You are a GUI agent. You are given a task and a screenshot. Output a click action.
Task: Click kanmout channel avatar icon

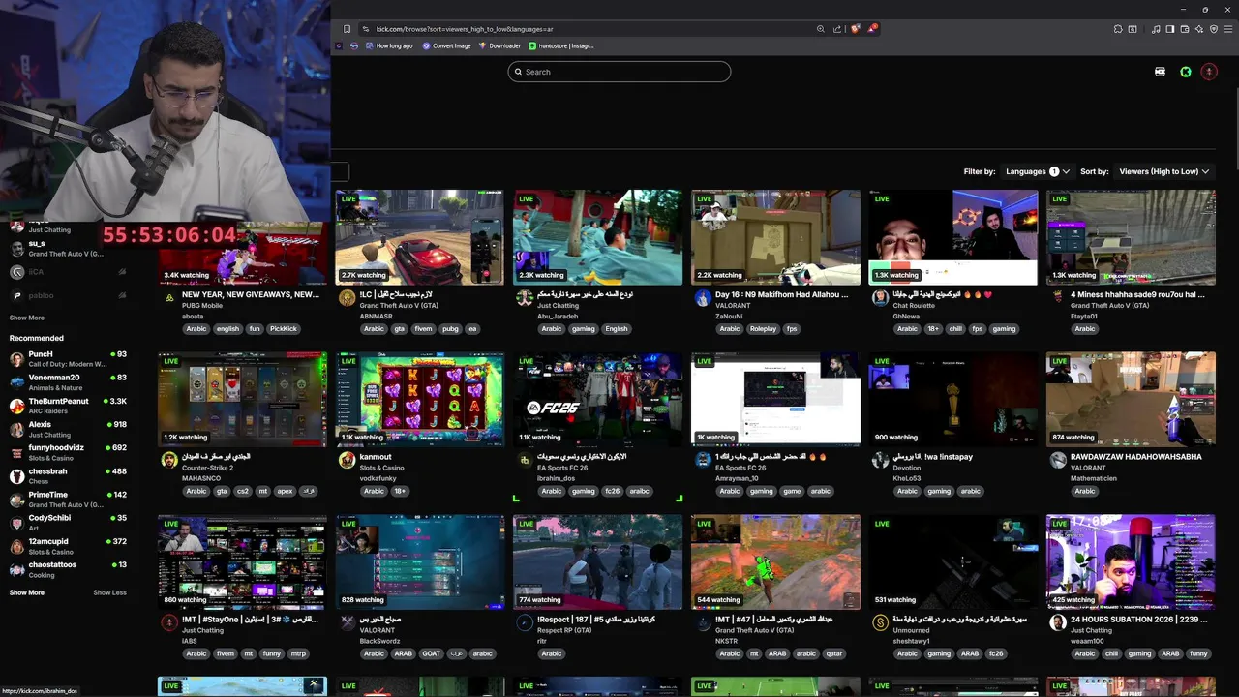pos(347,461)
